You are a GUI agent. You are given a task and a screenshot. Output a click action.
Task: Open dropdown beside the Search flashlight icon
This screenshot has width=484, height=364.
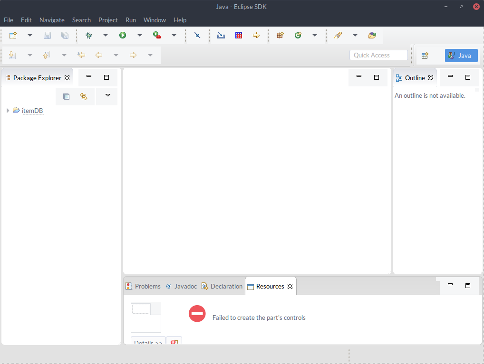[x=355, y=36]
